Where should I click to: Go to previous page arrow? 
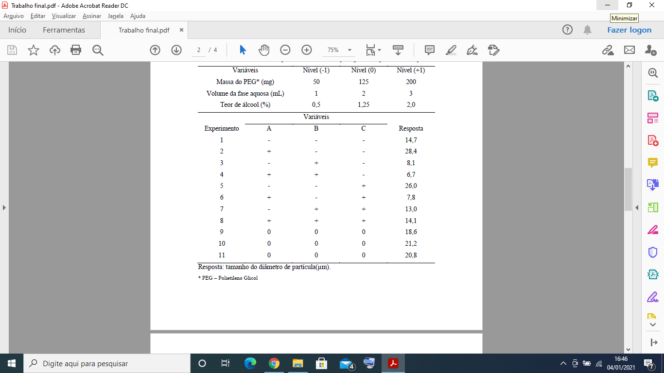[155, 50]
